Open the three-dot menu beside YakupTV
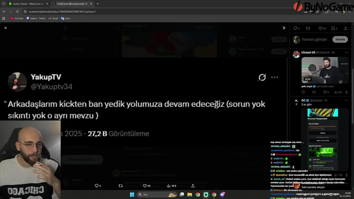354x199 pixels. (275, 77)
